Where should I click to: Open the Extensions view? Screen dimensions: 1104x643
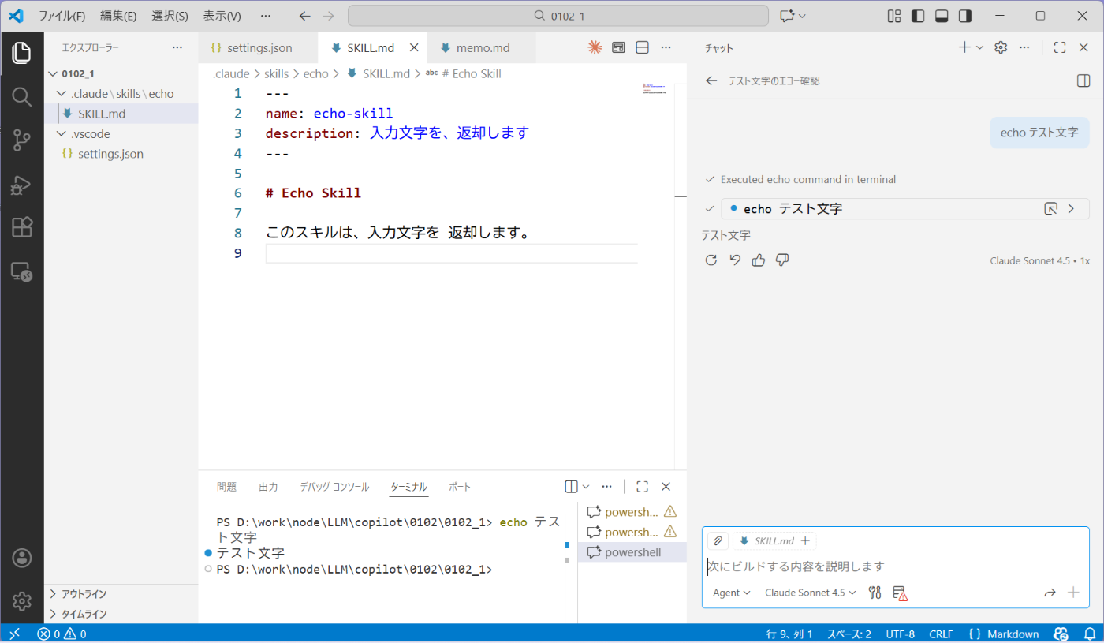pos(21,228)
